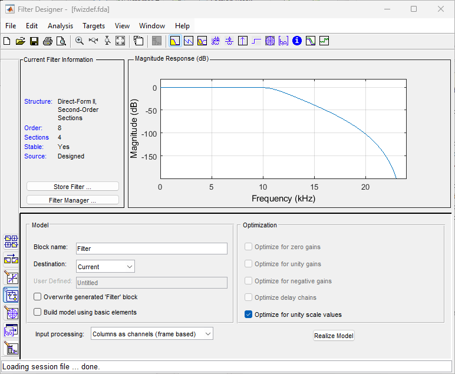
Task: Click into the Block name text field
Action: (x=151, y=249)
